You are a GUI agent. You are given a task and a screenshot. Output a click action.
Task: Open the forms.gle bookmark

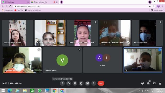pyautogui.click(x=33, y=10)
